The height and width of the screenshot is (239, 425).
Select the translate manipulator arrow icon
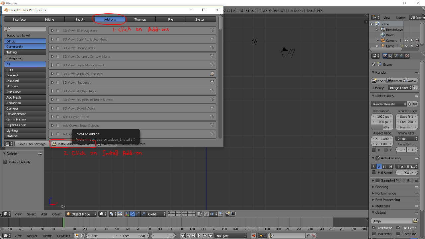click(x=132, y=214)
